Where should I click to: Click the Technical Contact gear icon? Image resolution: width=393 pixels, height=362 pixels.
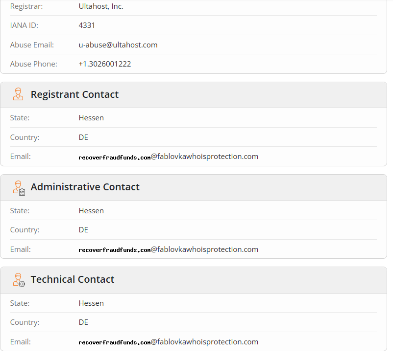(x=19, y=280)
